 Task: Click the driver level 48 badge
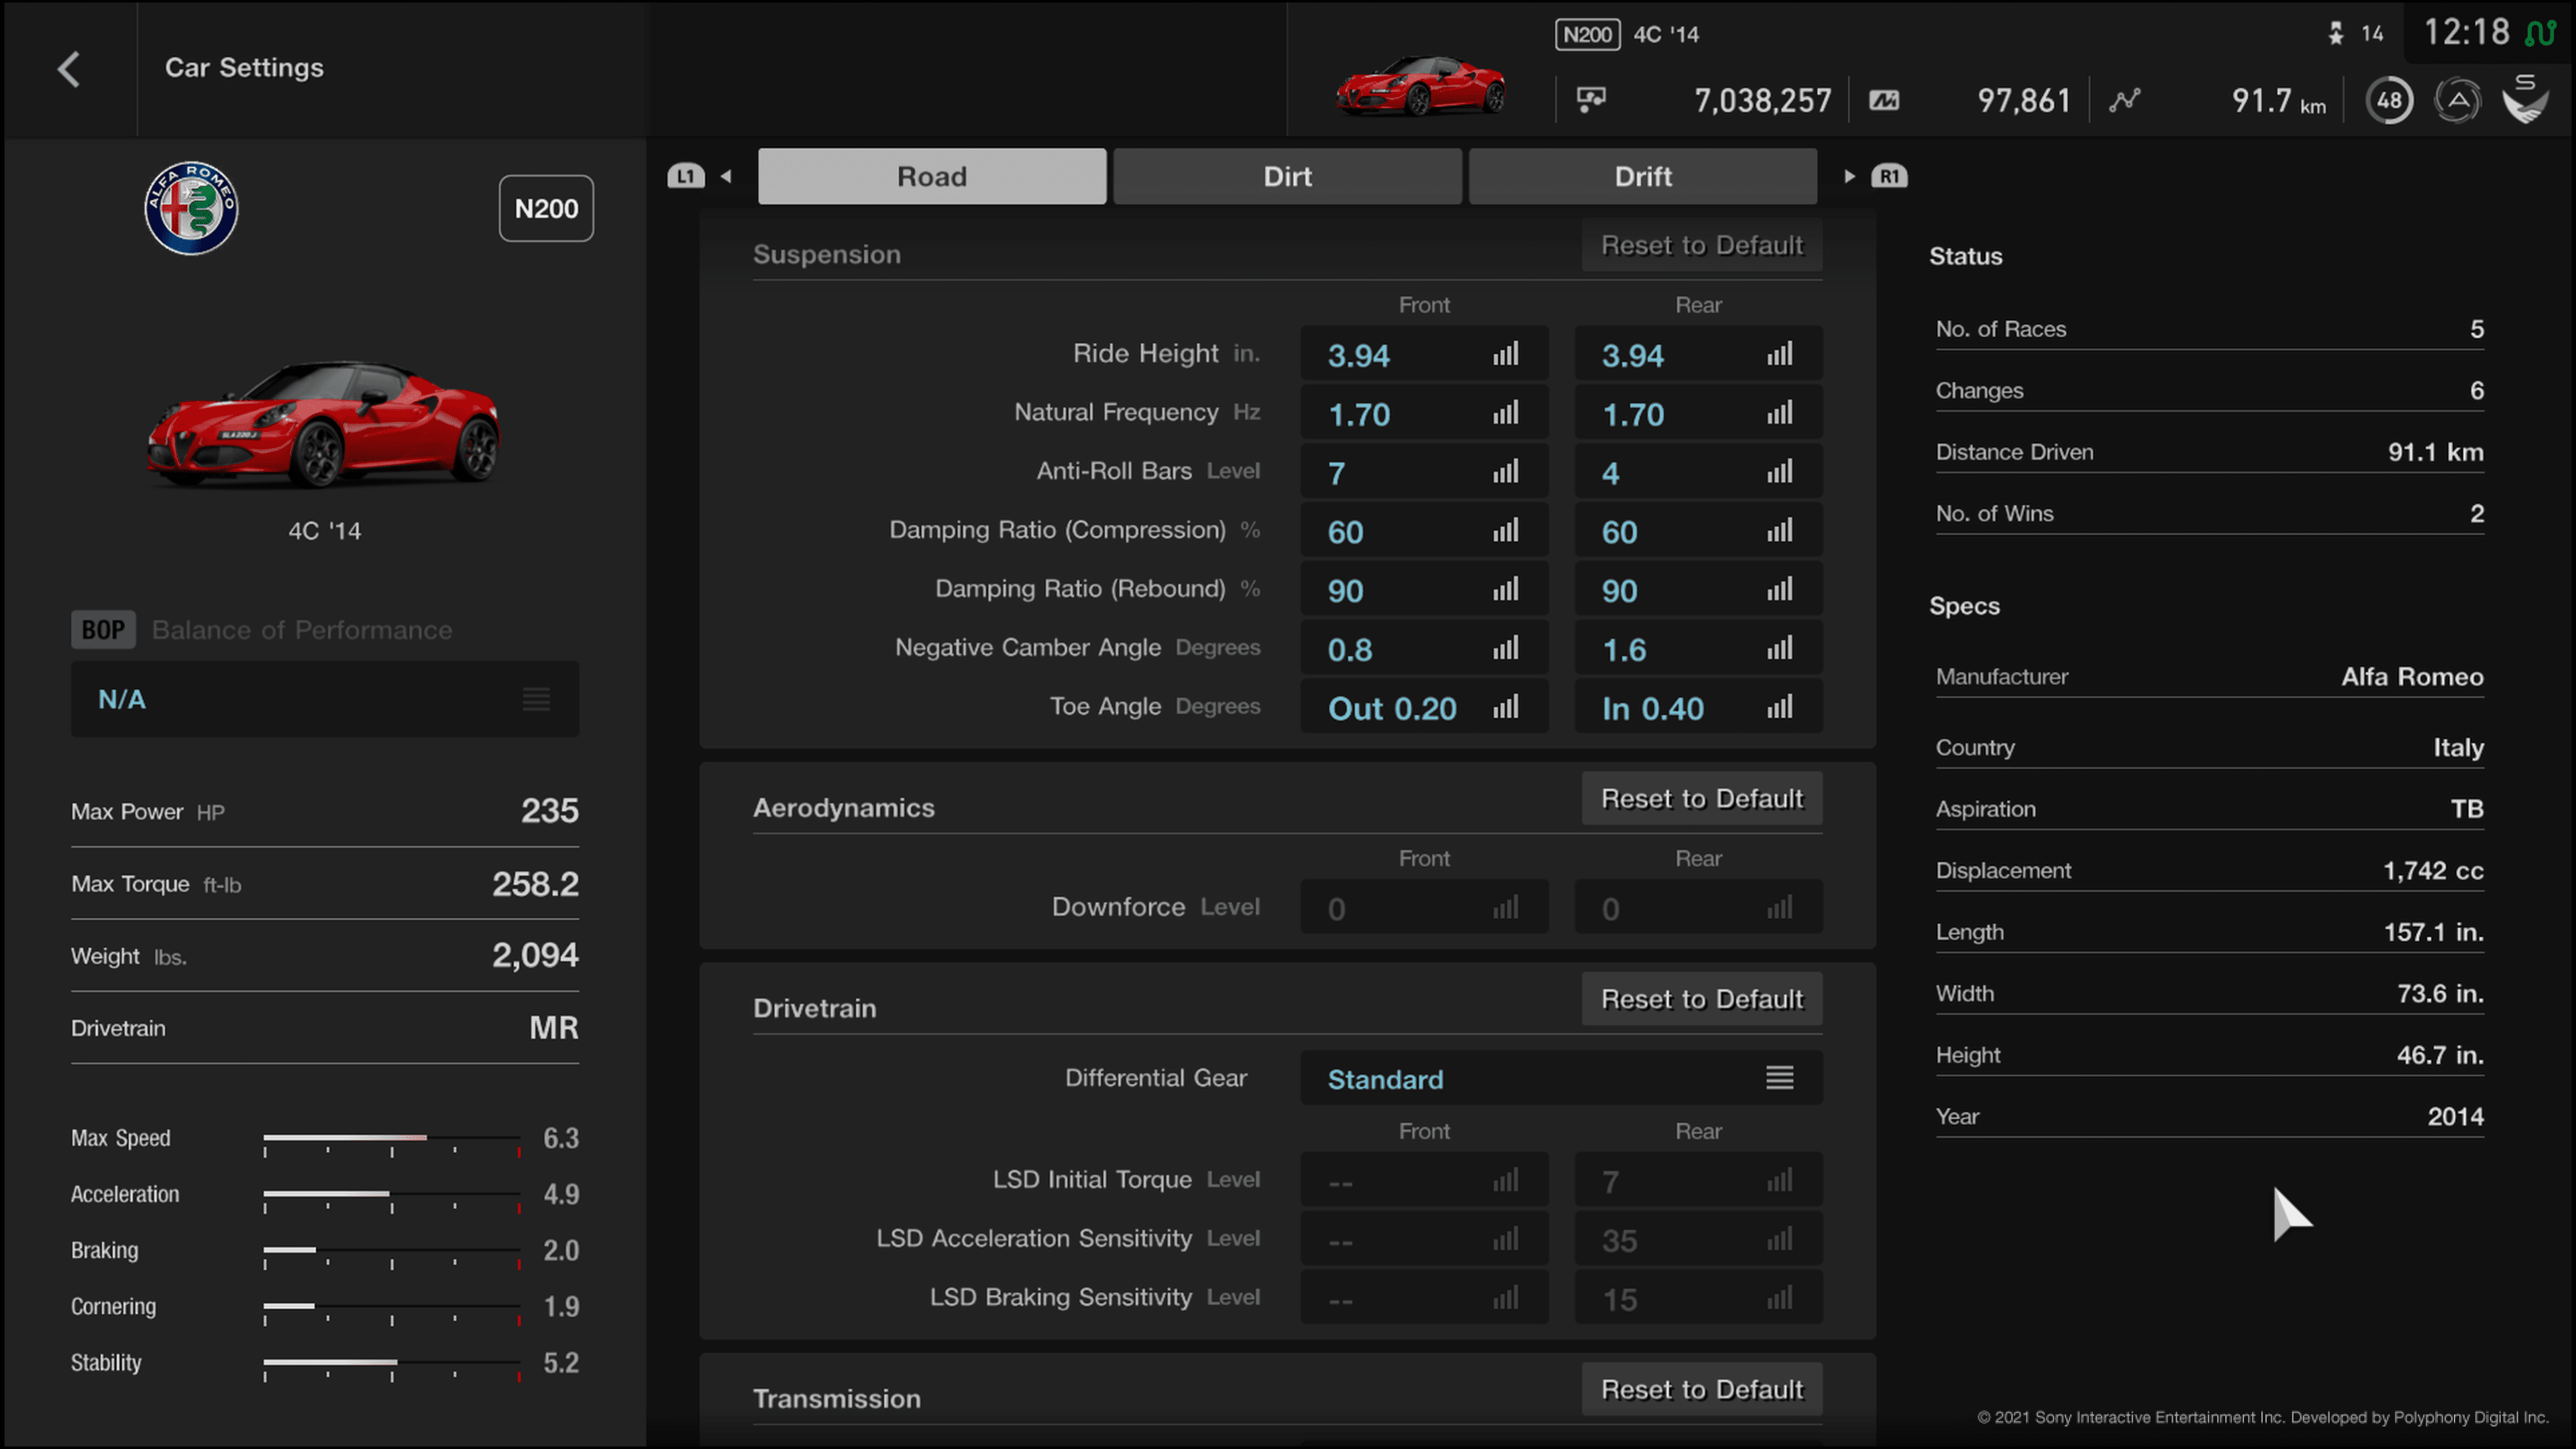[x=2389, y=100]
